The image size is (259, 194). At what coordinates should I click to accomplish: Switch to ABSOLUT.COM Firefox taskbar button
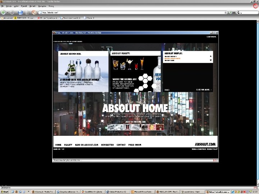coord(168,192)
